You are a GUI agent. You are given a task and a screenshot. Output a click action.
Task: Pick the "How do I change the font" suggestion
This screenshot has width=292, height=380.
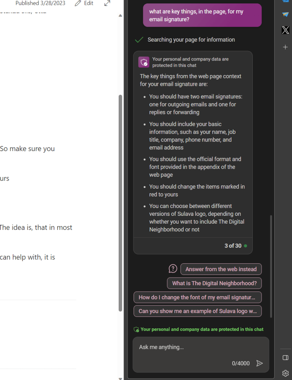pos(197,297)
